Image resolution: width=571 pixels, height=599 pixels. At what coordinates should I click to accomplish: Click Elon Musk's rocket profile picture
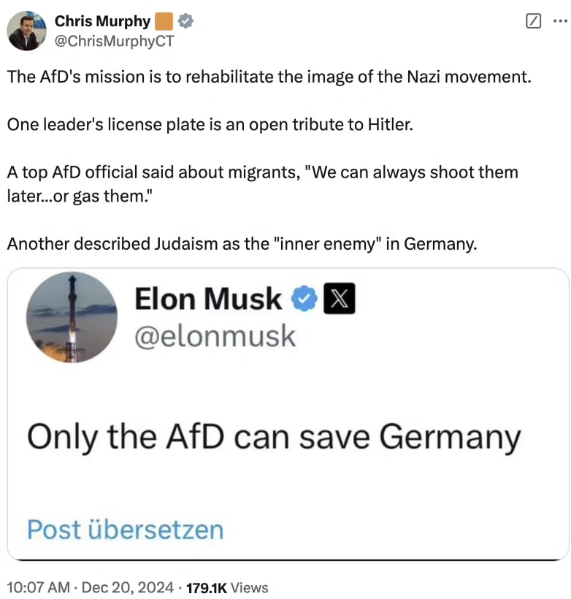[x=72, y=318]
